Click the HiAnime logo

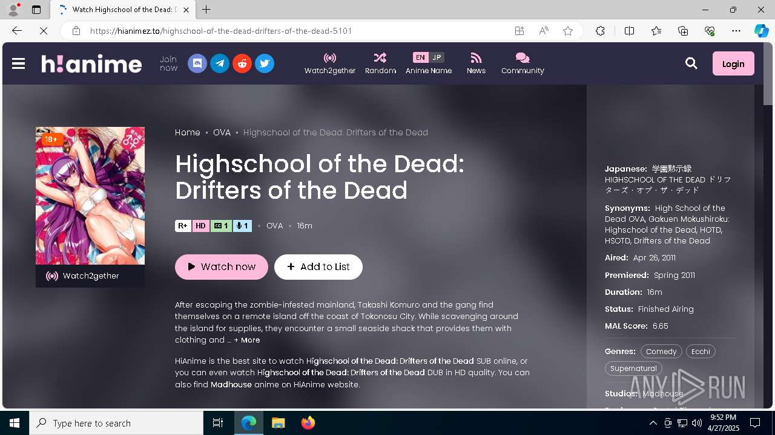(x=91, y=63)
